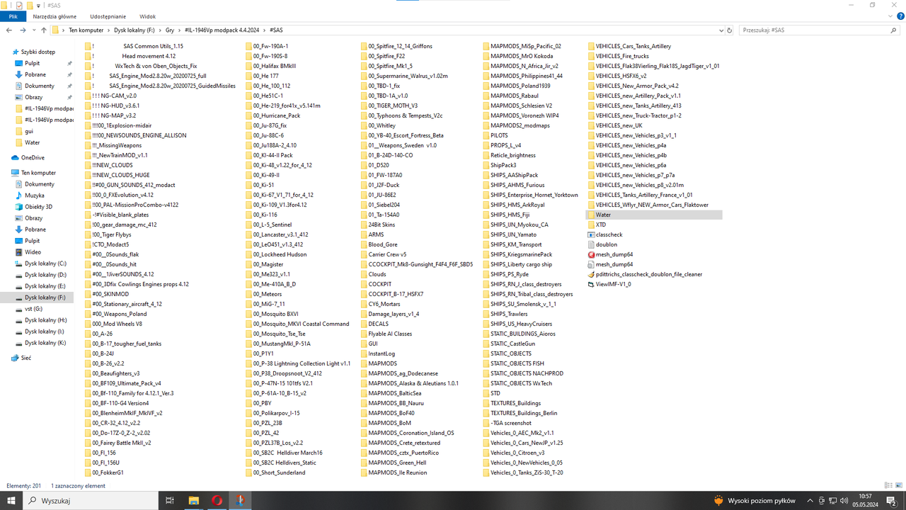This screenshot has width=906, height=510.
Task: Open the ViewIMF-V1_0 file
Action: coord(609,284)
